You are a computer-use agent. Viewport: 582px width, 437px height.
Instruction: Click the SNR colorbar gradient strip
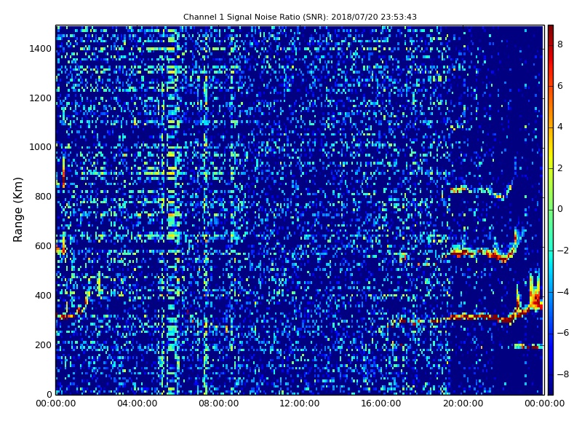click(551, 210)
